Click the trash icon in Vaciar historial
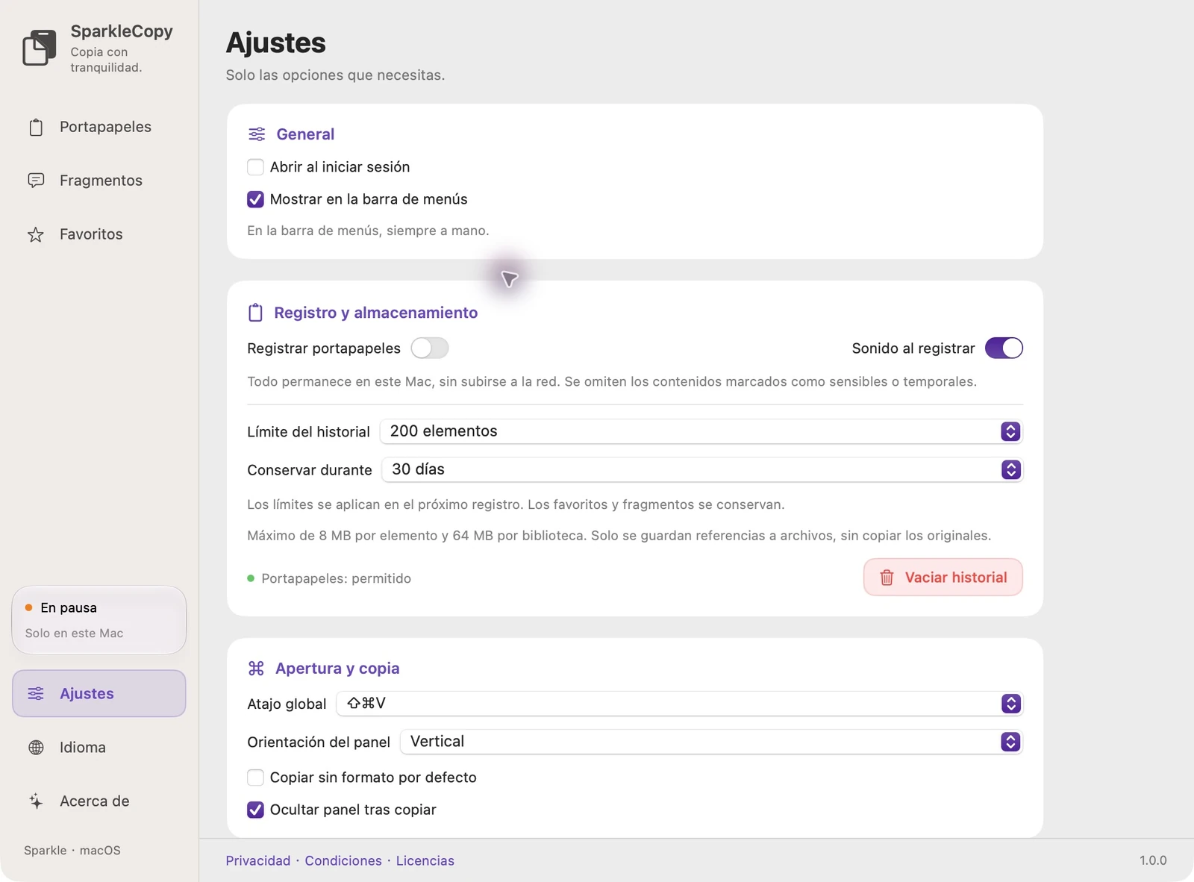Screen dimensions: 1194x882 click(887, 578)
